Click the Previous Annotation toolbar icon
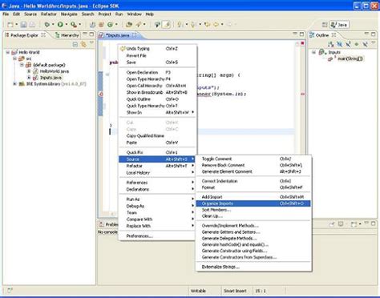 pyautogui.click(x=194, y=25)
